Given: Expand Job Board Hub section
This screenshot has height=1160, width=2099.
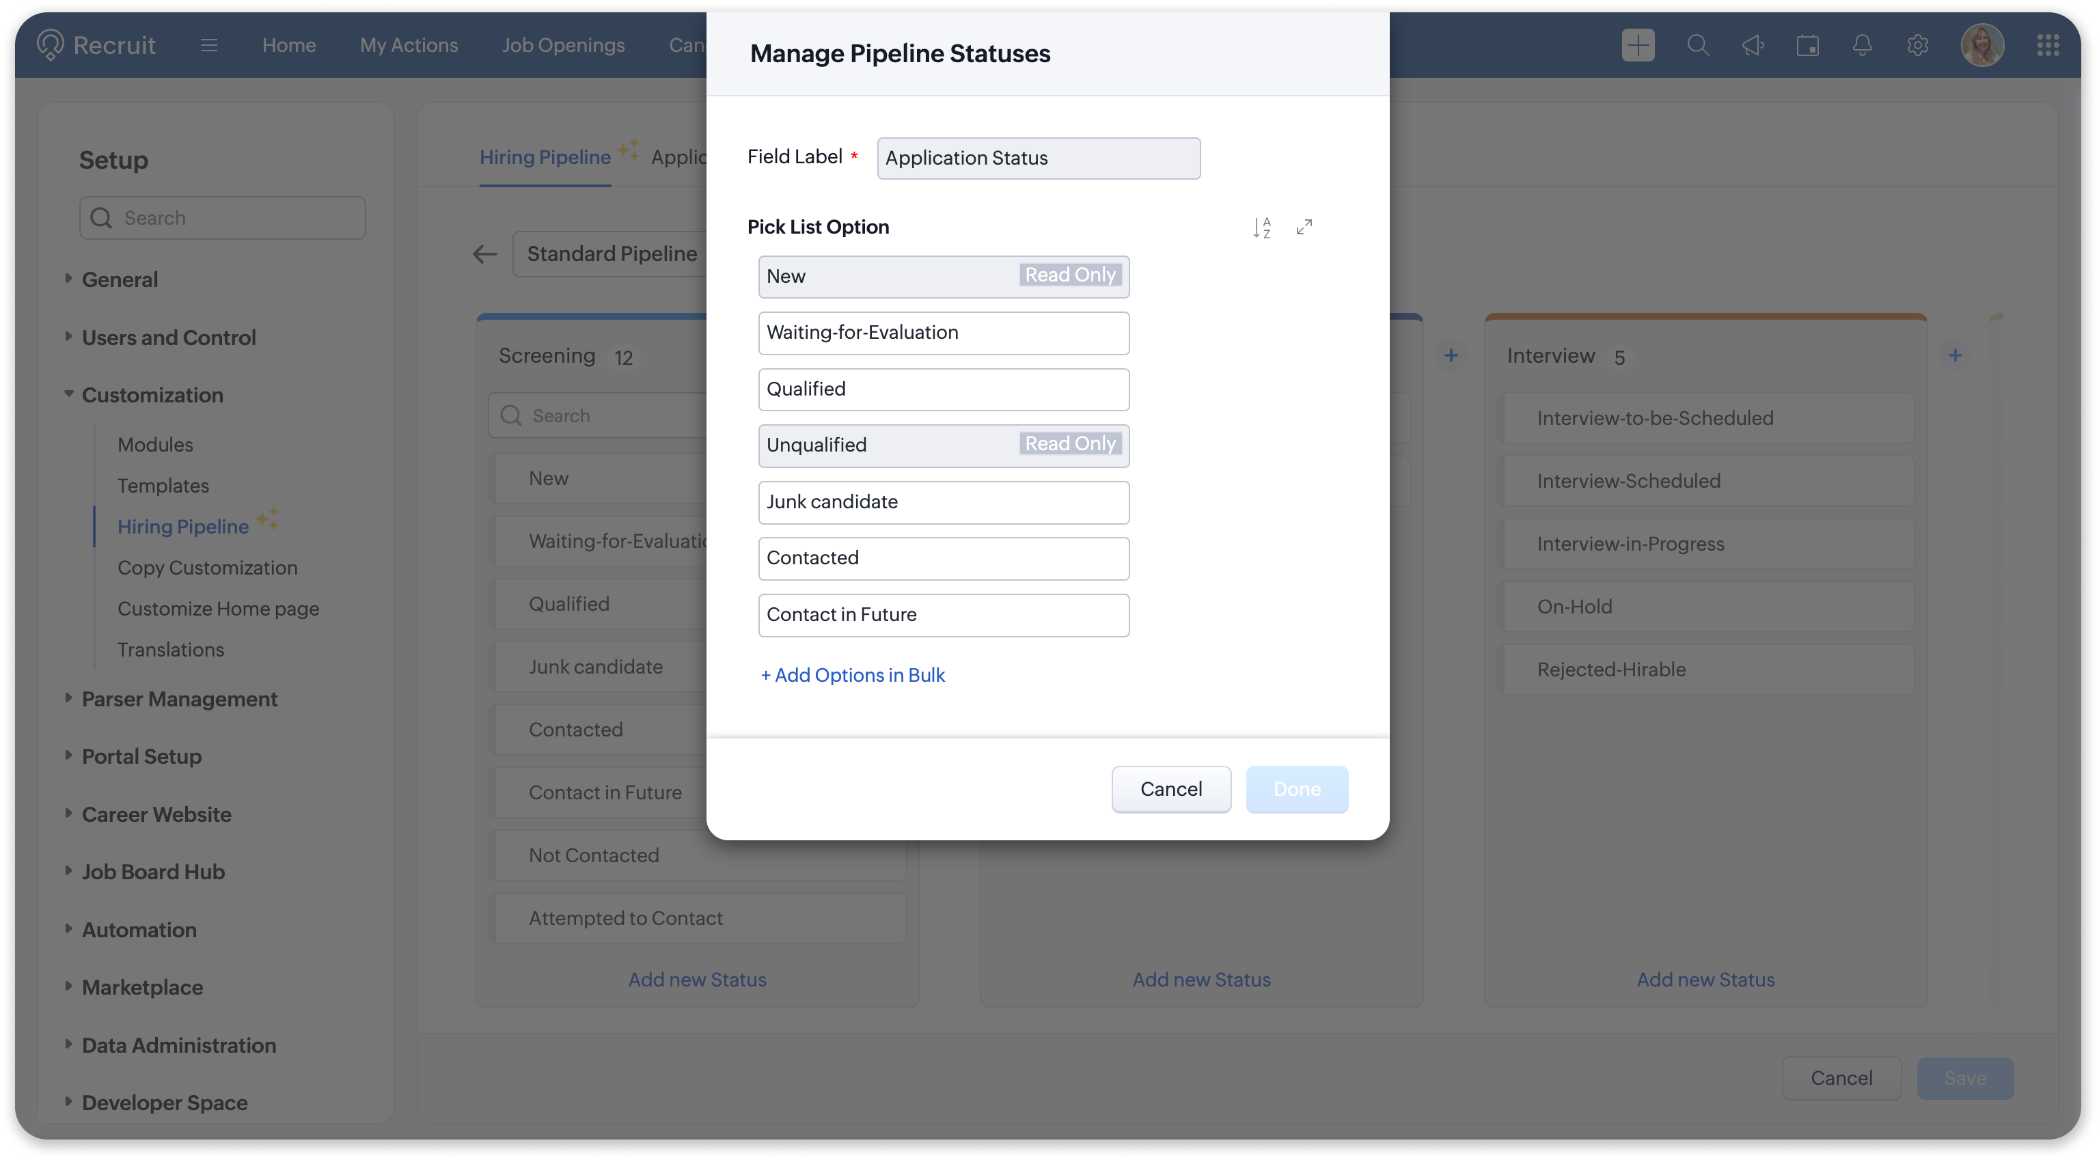Looking at the screenshot, I should (68, 871).
